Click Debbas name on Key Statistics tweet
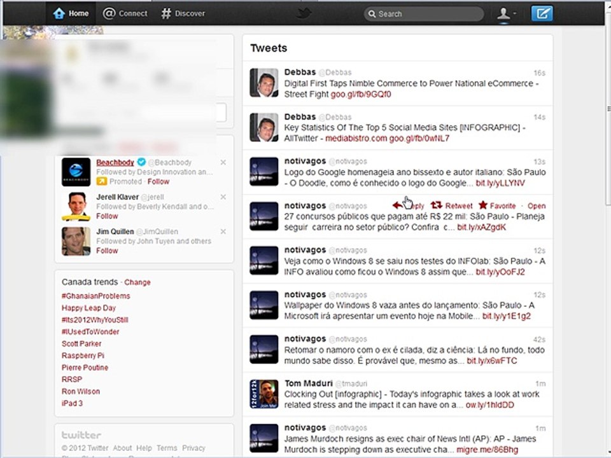Viewport: 611px width, 458px height. click(x=300, y=117)
